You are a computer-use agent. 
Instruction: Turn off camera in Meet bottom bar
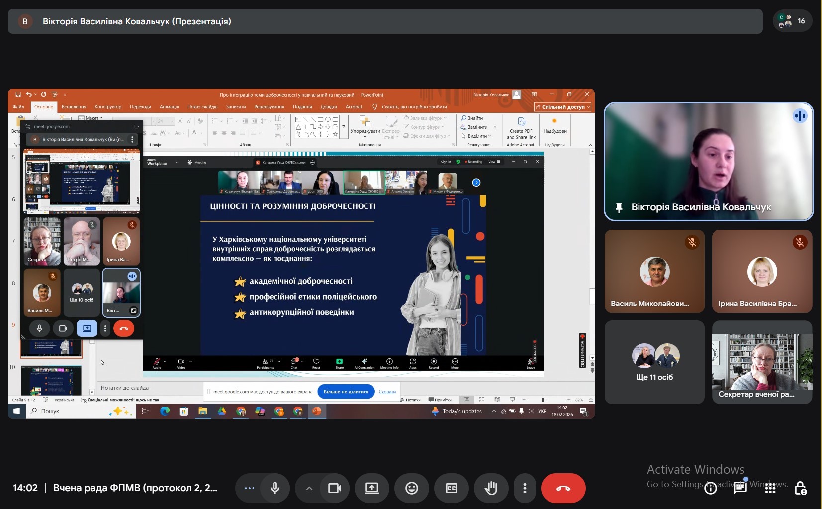[335, 488]
